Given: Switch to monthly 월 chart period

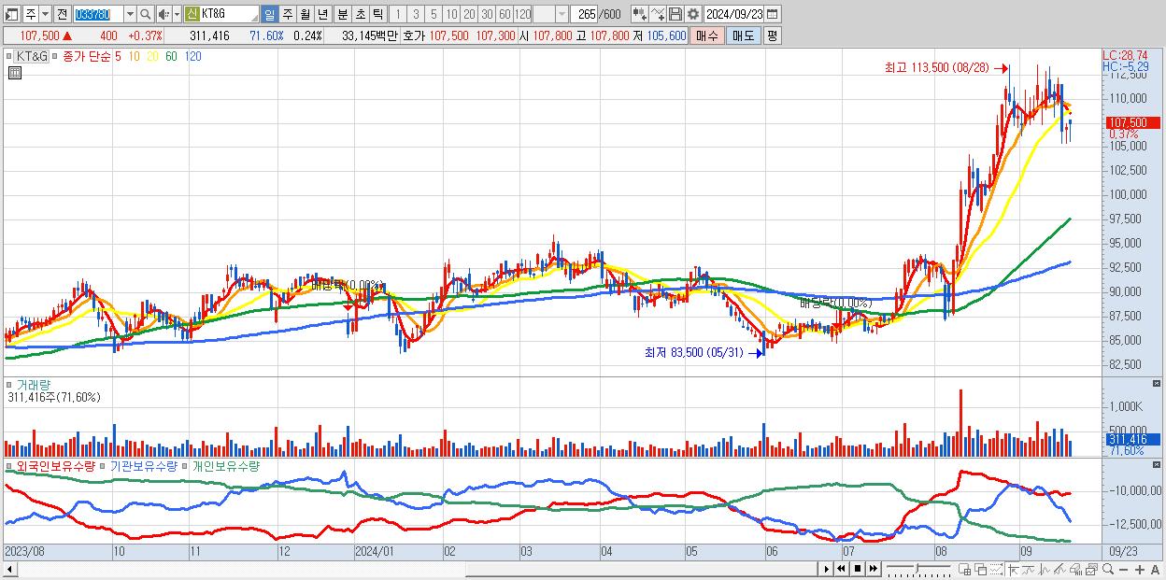Looking at the screenshot, I should pos(305,14).
